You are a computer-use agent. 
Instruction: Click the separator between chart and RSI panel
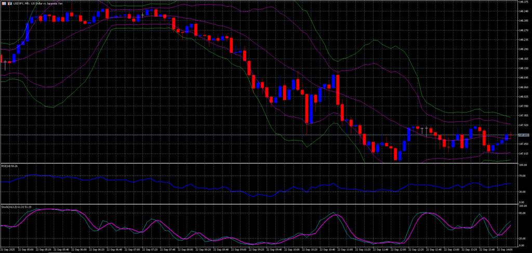point(260,163)
